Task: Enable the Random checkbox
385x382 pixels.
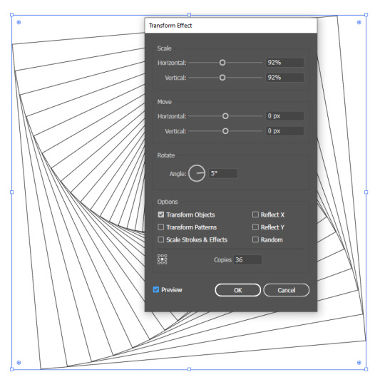Action: pos(255,239)
